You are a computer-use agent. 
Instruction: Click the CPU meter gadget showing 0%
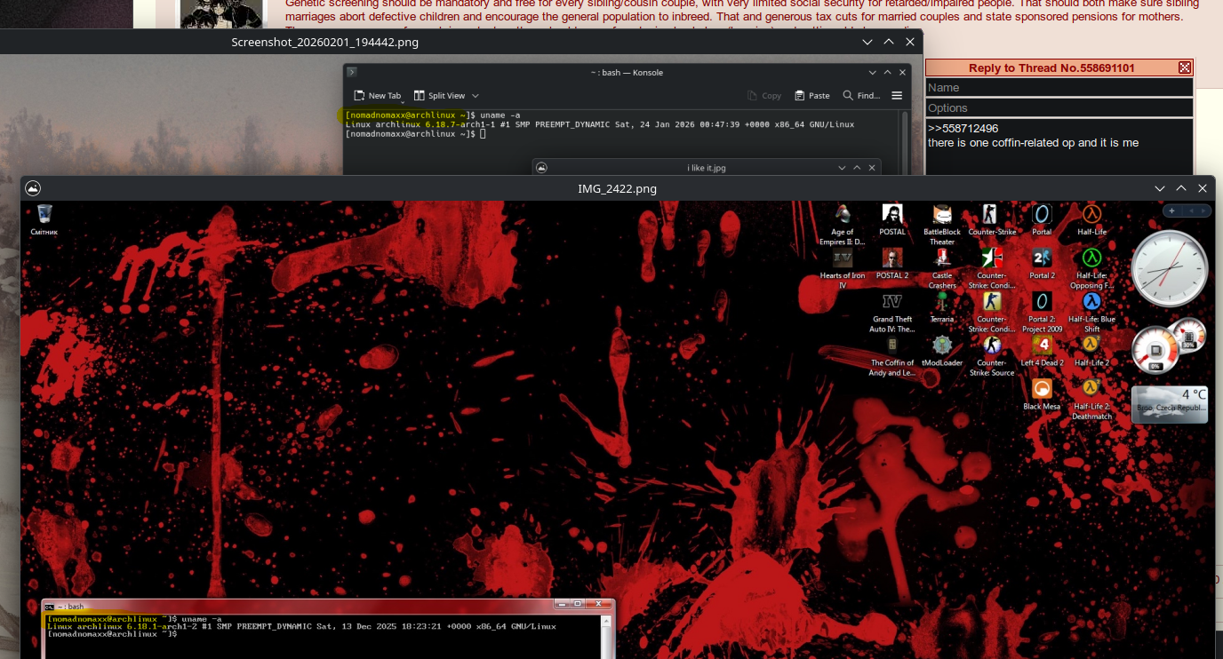(1155, 350)
